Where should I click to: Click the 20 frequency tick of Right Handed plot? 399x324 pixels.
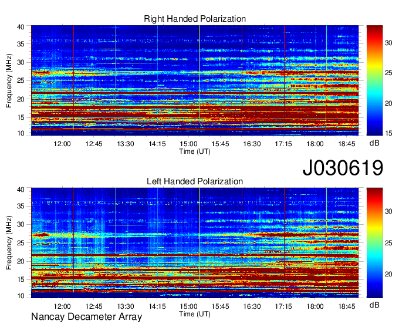(x=21, y=99)
